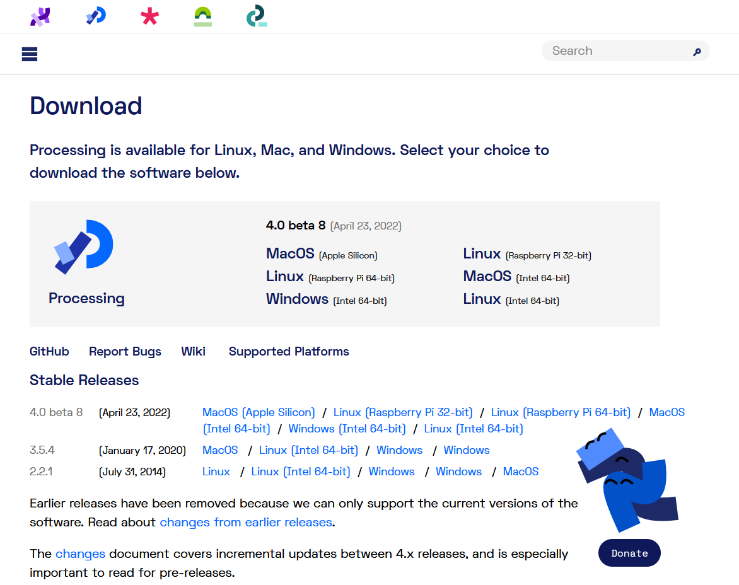Click the Donate button
The width and height of the screenshot is (739, 585).
[629, 553]
